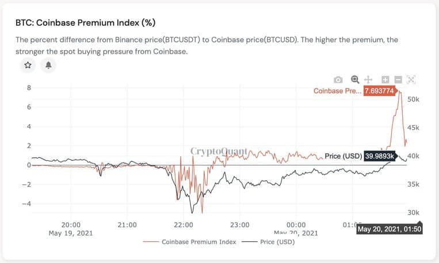Click the bell alert icon
The width and height of the screenshot is (439, 263).
tap(48, 65)
